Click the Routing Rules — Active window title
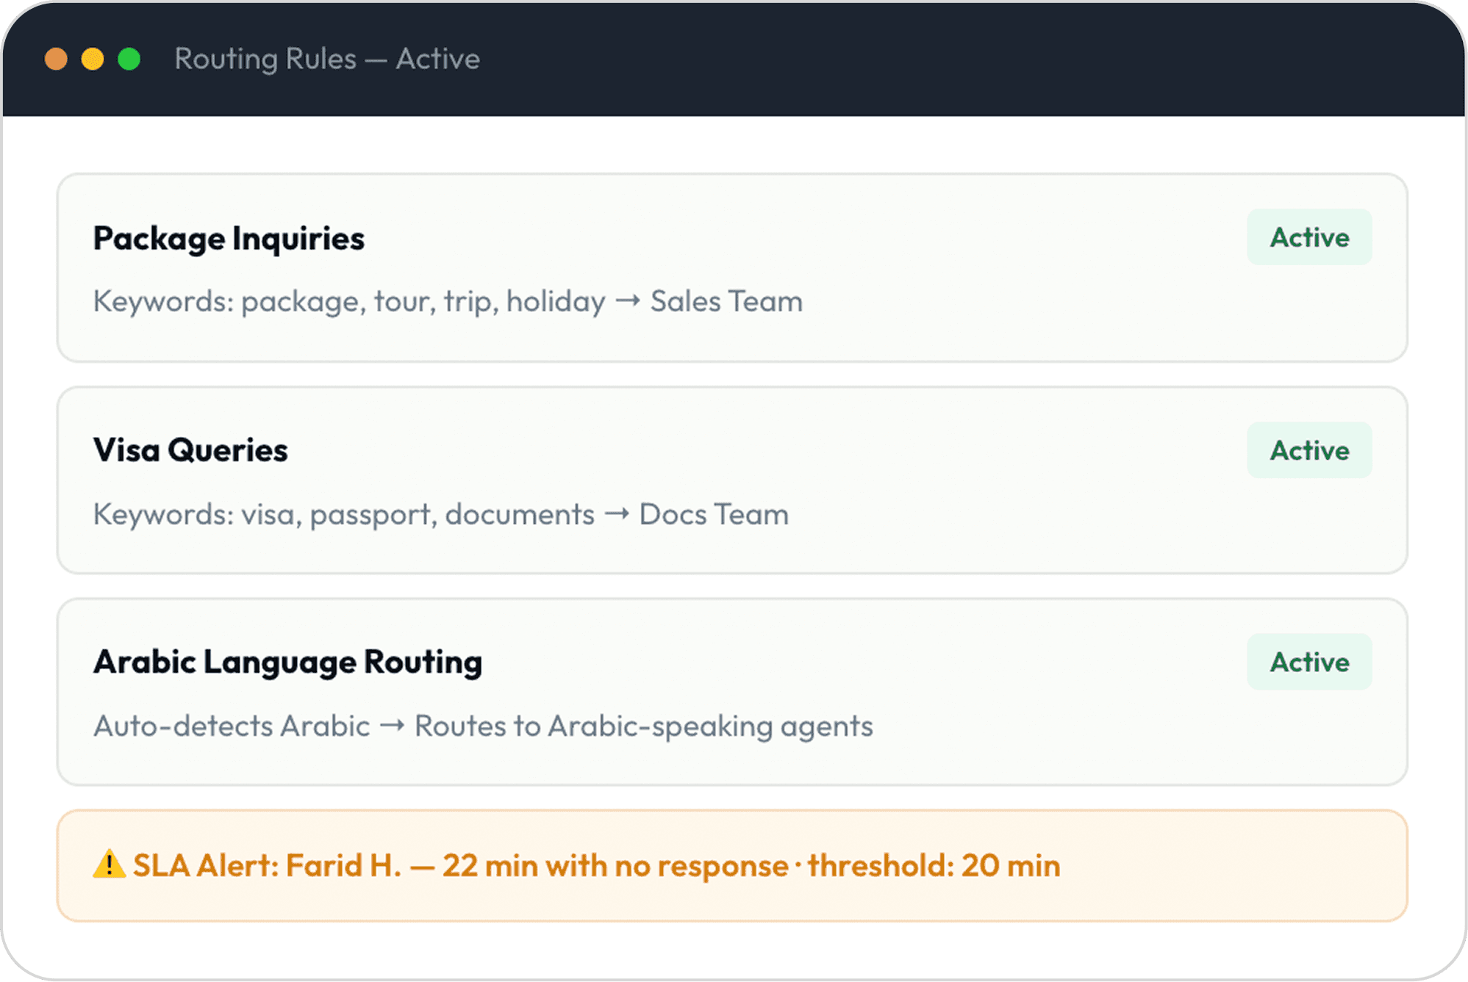This screenshot has width=1468, height=982. pyautogui.click(x=327, y=59)
